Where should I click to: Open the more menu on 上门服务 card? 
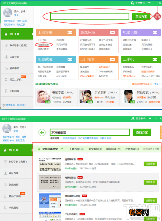click(112, 60)
